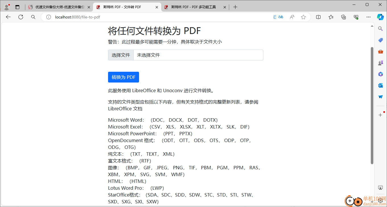Click the Microsoft PowerPoint formats line
This screenshot has width=387, height=207.
(x=150, y=134)
